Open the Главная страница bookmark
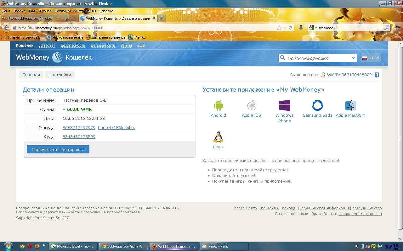 [23, 37]
